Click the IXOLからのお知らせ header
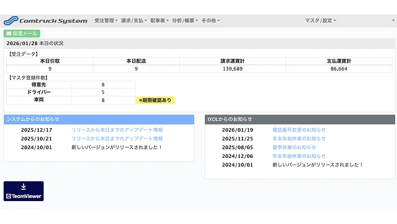The width and height of the screenshot is (397, 224). (300, 119)
